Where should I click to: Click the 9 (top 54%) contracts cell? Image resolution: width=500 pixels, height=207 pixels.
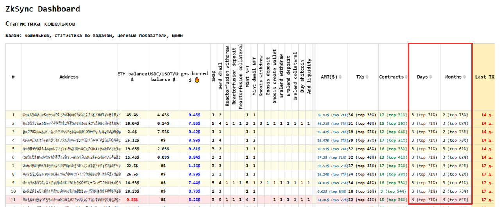pyautogui.click(x=393, y=191)
